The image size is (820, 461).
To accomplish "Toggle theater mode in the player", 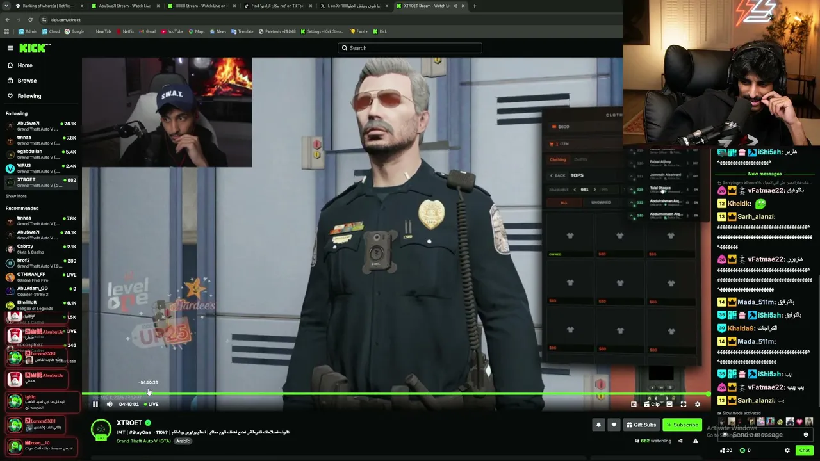I will coord(669,404).
